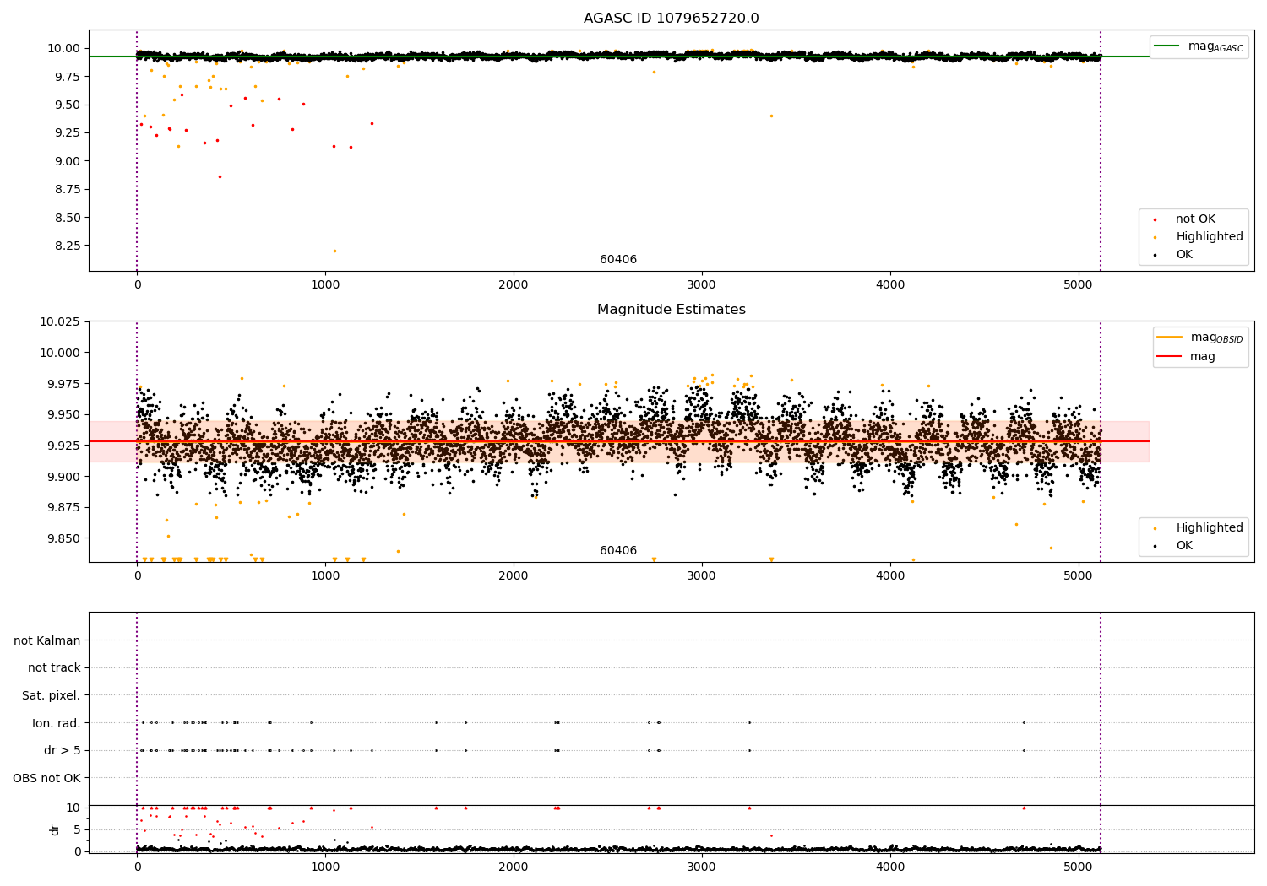The height and width of the screenshot is (886, 1267).
Task: Click the '9.850' y-axis tick label
Action: [64, 538]
